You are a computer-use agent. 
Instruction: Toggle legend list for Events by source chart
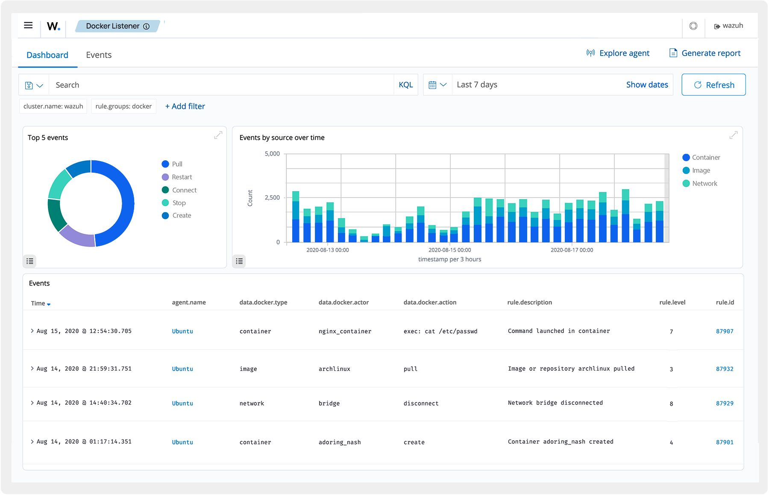tap(239, 261)
